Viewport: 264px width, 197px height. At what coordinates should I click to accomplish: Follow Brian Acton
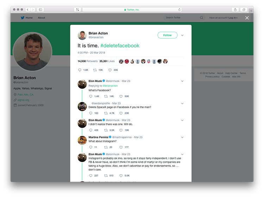[x=167, y=35]
